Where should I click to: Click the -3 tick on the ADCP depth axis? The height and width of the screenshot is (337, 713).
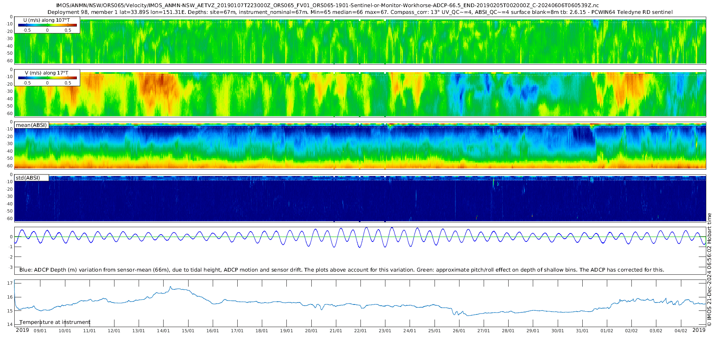[11, 267]
